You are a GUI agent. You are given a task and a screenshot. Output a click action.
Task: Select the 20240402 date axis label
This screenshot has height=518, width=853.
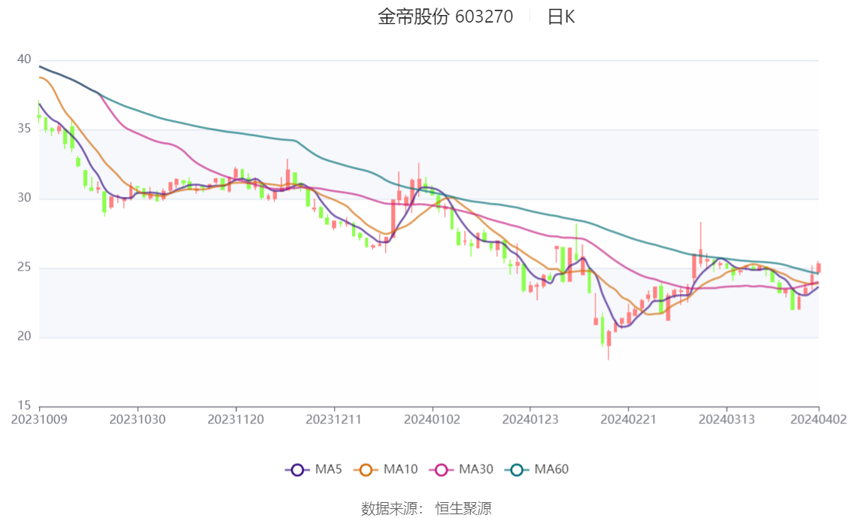(x=818, y=420)
